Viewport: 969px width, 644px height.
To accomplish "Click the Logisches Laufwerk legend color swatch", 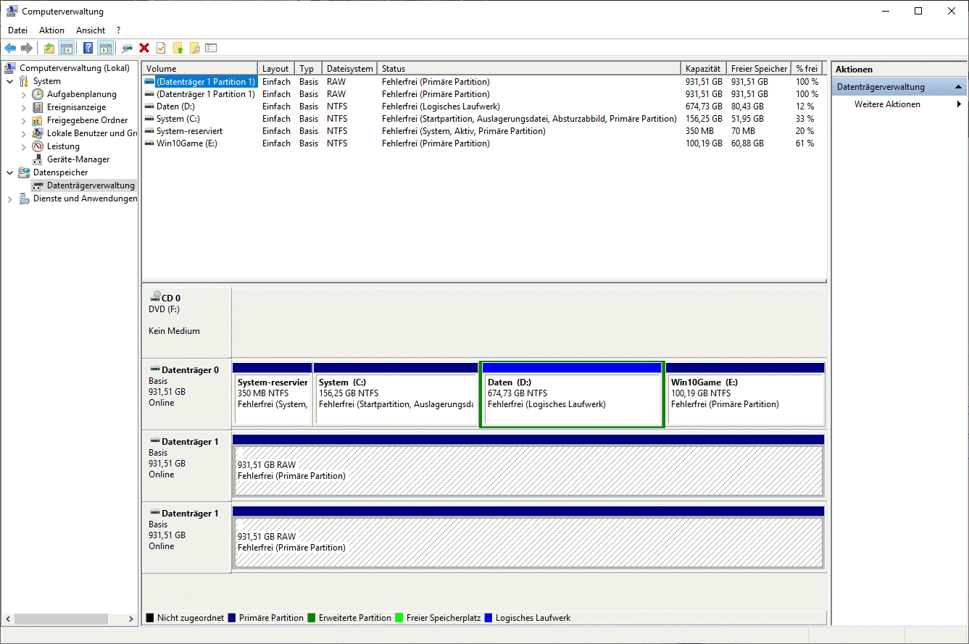I will (x=488, y=618).
